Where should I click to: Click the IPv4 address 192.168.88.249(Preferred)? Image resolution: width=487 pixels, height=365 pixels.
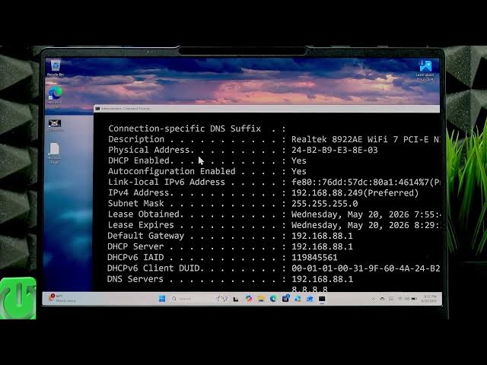(355, 193)
